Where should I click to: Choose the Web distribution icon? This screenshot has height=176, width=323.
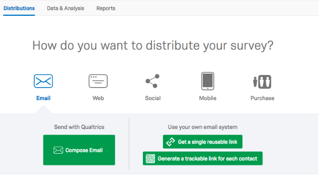point(98,81)
